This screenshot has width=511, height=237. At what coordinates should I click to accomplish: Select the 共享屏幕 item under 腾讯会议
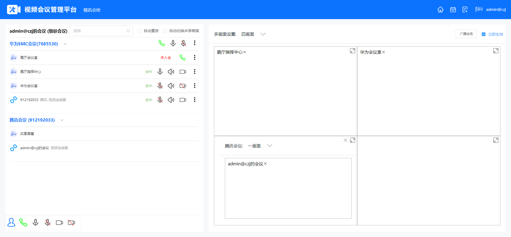click(104, 134)
